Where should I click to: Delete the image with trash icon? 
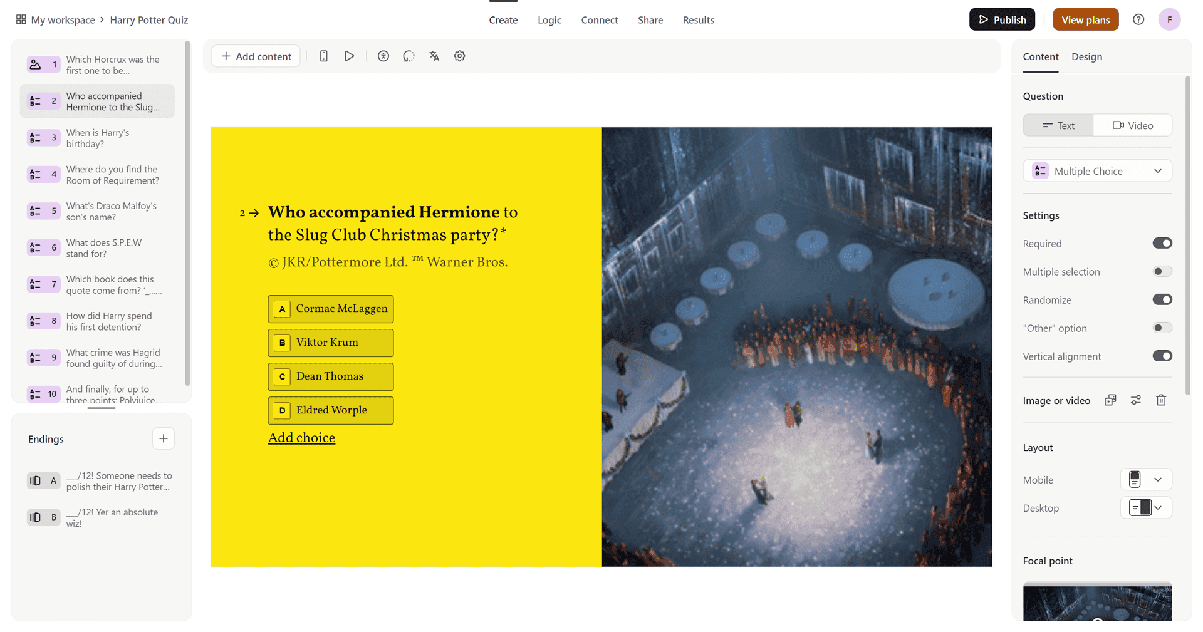(1161, 400)
